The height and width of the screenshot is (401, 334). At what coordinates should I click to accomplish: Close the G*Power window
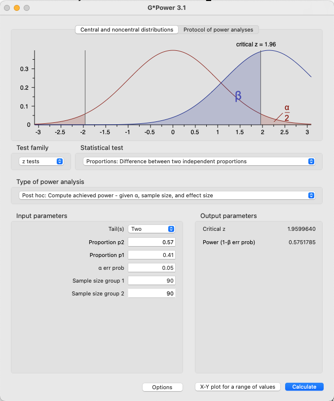[x=7, y=8]
